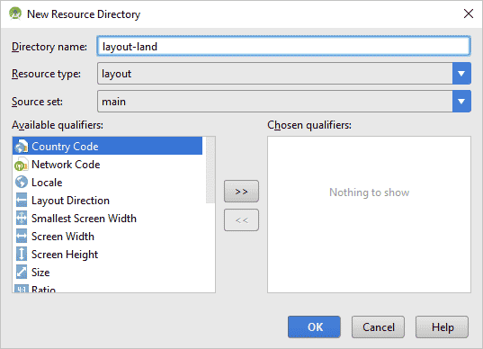The image size is (483, 349).
Task: Open the Source set dropdown arrow
Action: (x=461, y=102)
